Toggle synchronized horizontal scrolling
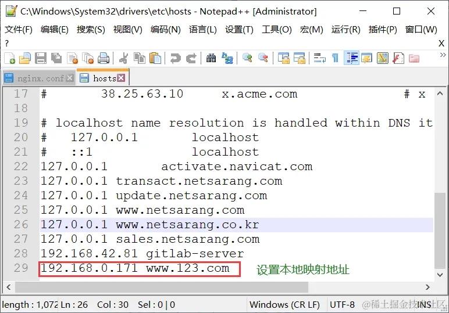This screenshot has width=449, height=313. pos(300,58)
